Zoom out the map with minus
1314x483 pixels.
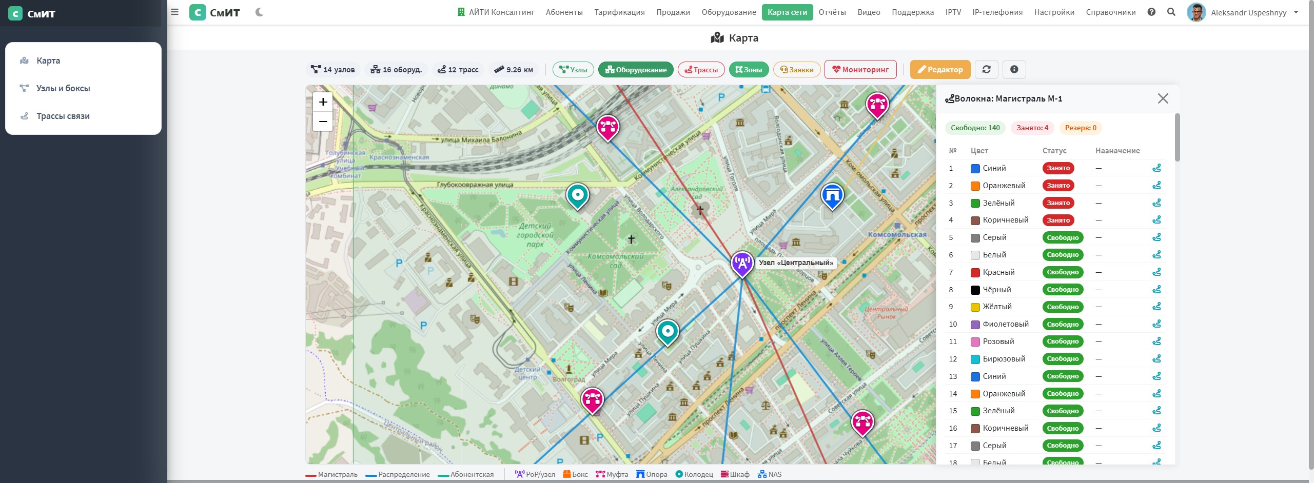click(323, 122)
